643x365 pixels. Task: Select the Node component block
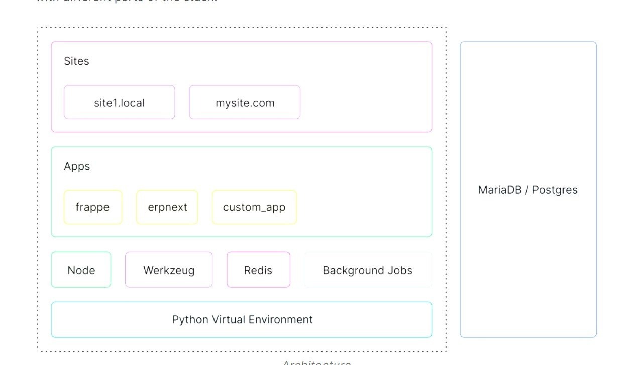81,270
